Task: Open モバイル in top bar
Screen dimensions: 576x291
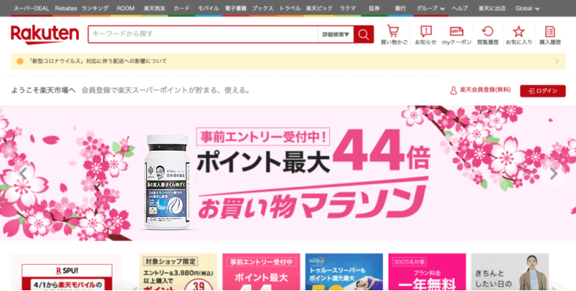Action: click(208, 8)
